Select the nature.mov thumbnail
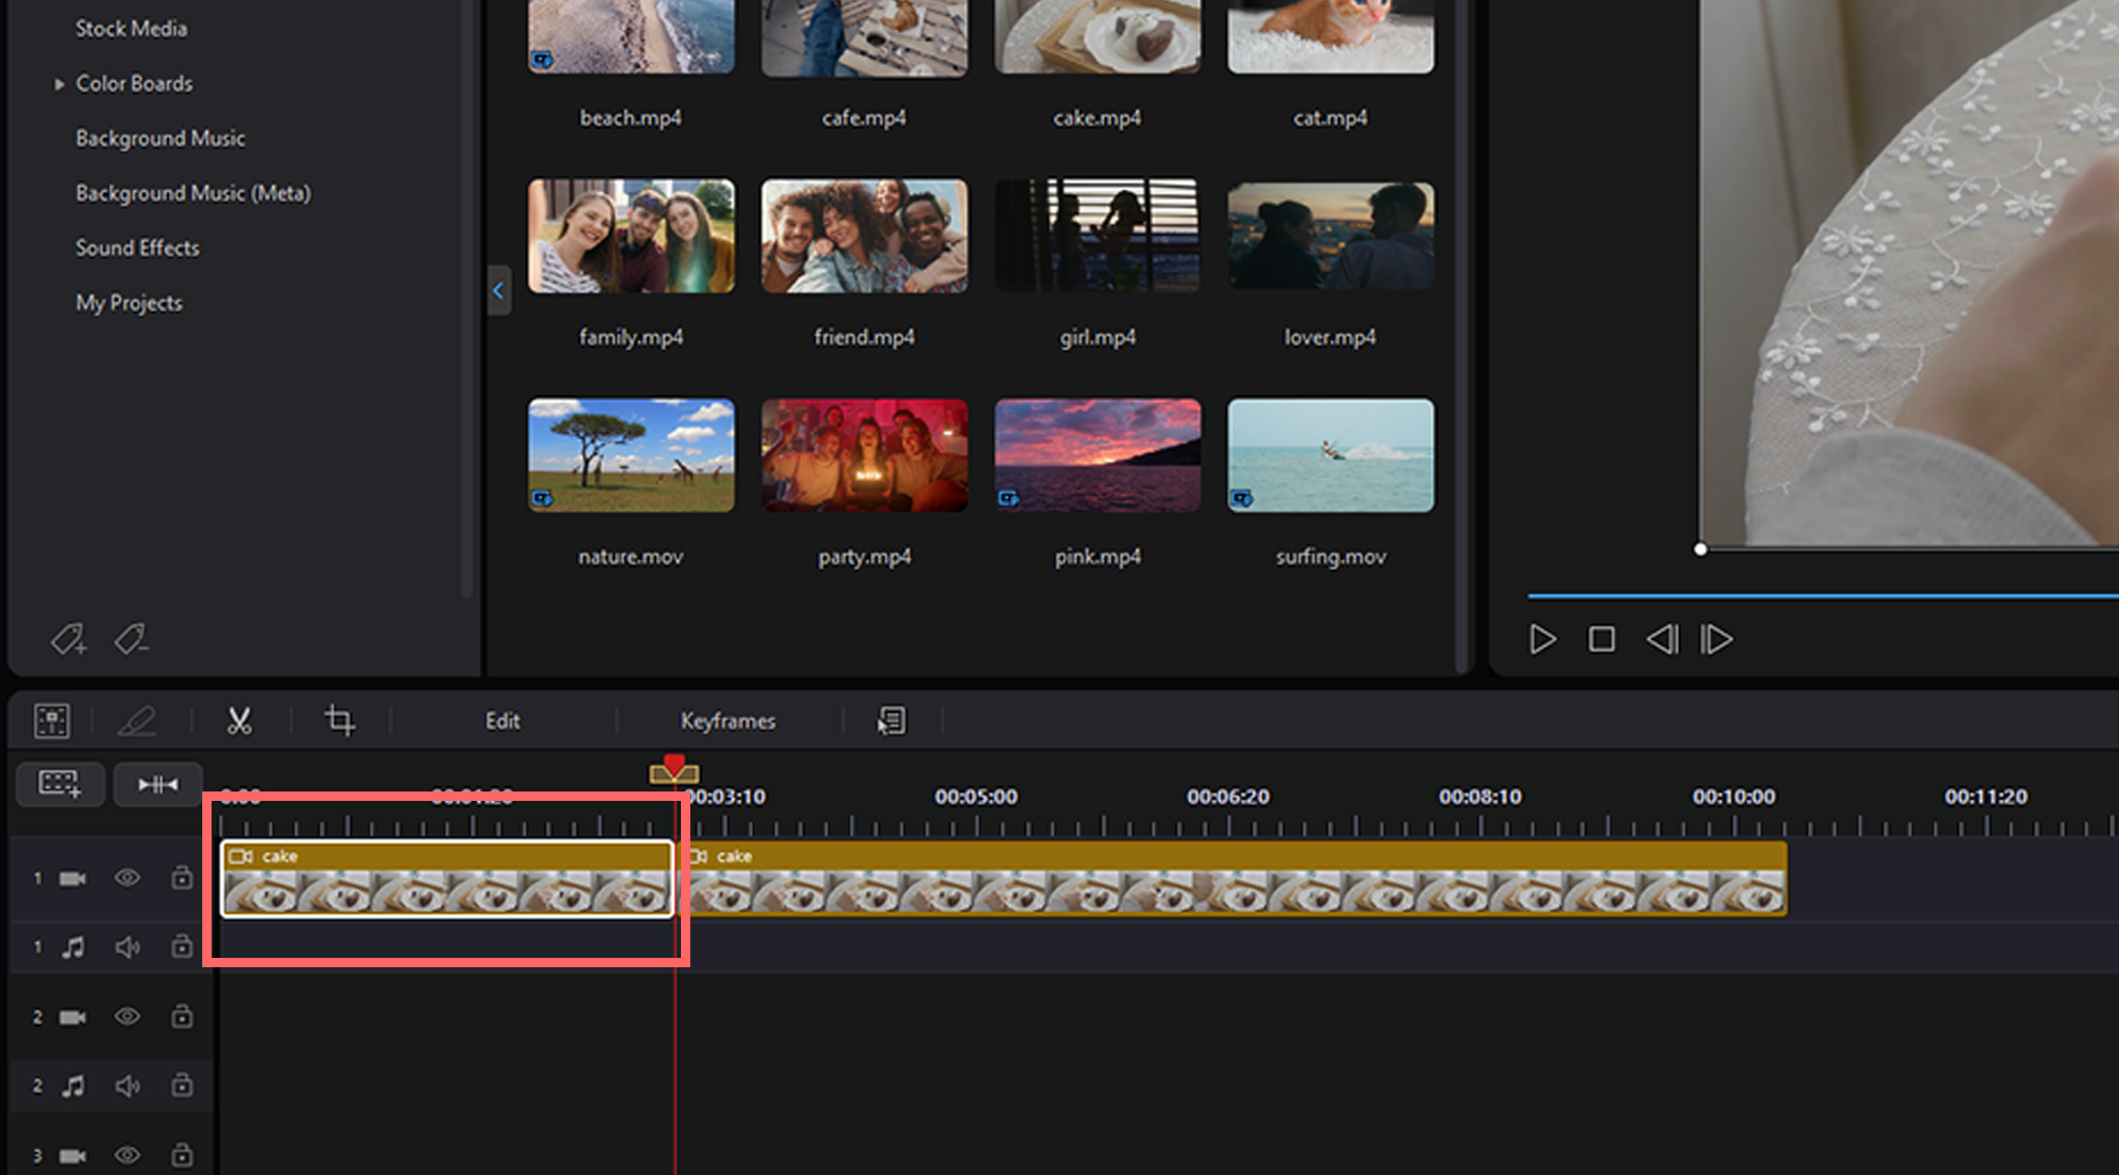This screenshot has width=2119, height=1175. (x=631, y=455)
